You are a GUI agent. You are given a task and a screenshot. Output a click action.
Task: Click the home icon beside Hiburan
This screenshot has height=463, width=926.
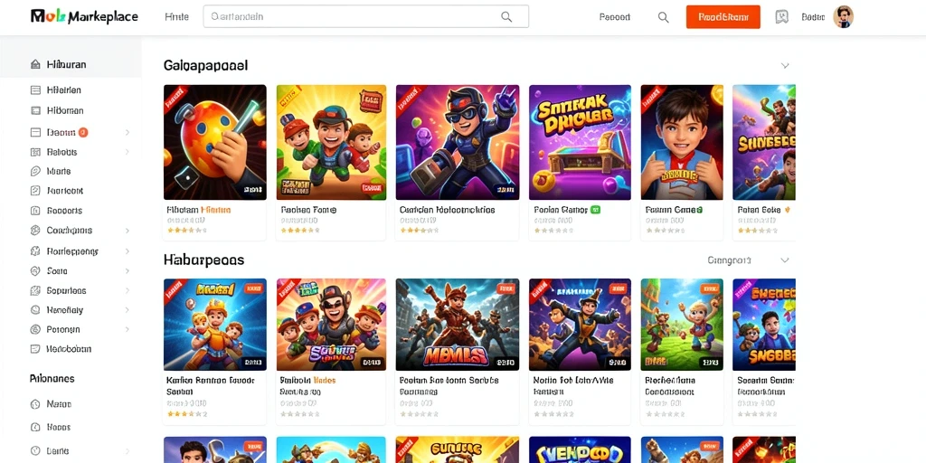(35, 64)
